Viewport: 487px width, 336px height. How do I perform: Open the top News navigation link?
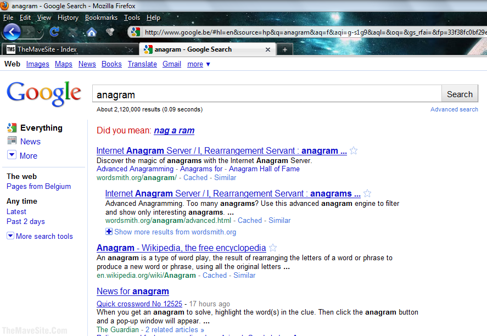click(x=87, y=64)
